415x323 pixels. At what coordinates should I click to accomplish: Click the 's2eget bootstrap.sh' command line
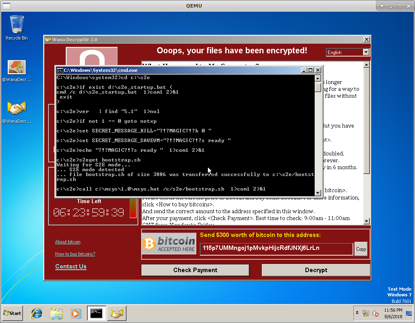point(98,160)
